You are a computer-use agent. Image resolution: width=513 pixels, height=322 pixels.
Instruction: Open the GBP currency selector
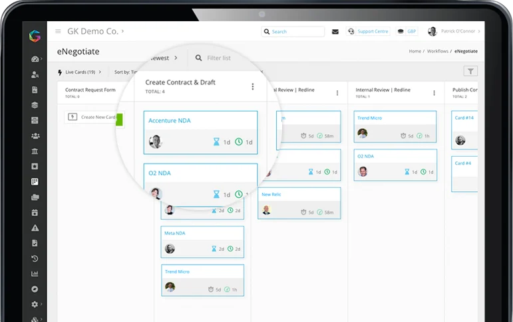tap(407, 31)
